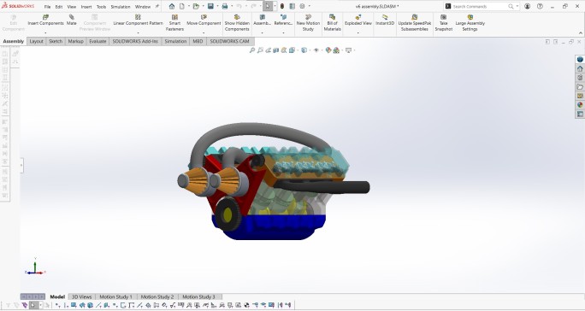
Task: Click the Print icon
Action: (x=225, y=6)
